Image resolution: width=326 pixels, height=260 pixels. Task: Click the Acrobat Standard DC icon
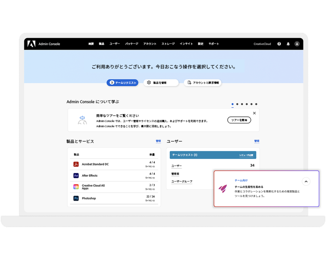[x=76, y=164]
